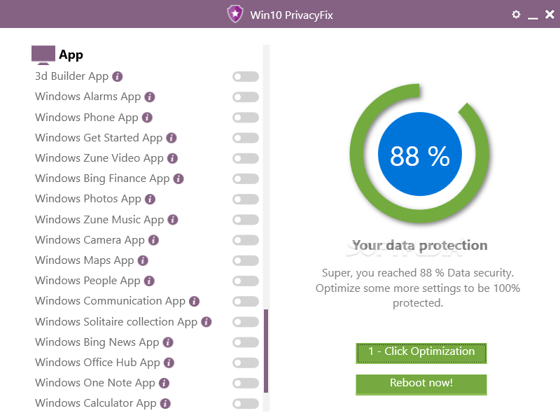The width and height of the screenshot is (560, 420).
Task: Enable the Windows Alarms App switch
Action: click(246, 97)
